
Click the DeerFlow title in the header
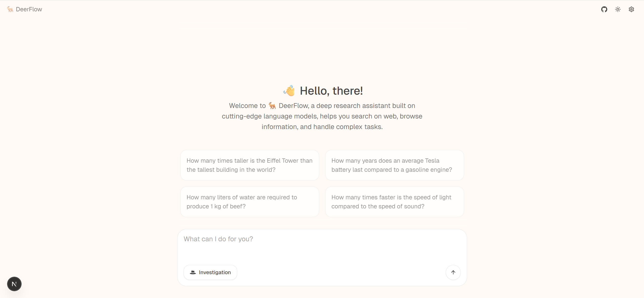29,9
